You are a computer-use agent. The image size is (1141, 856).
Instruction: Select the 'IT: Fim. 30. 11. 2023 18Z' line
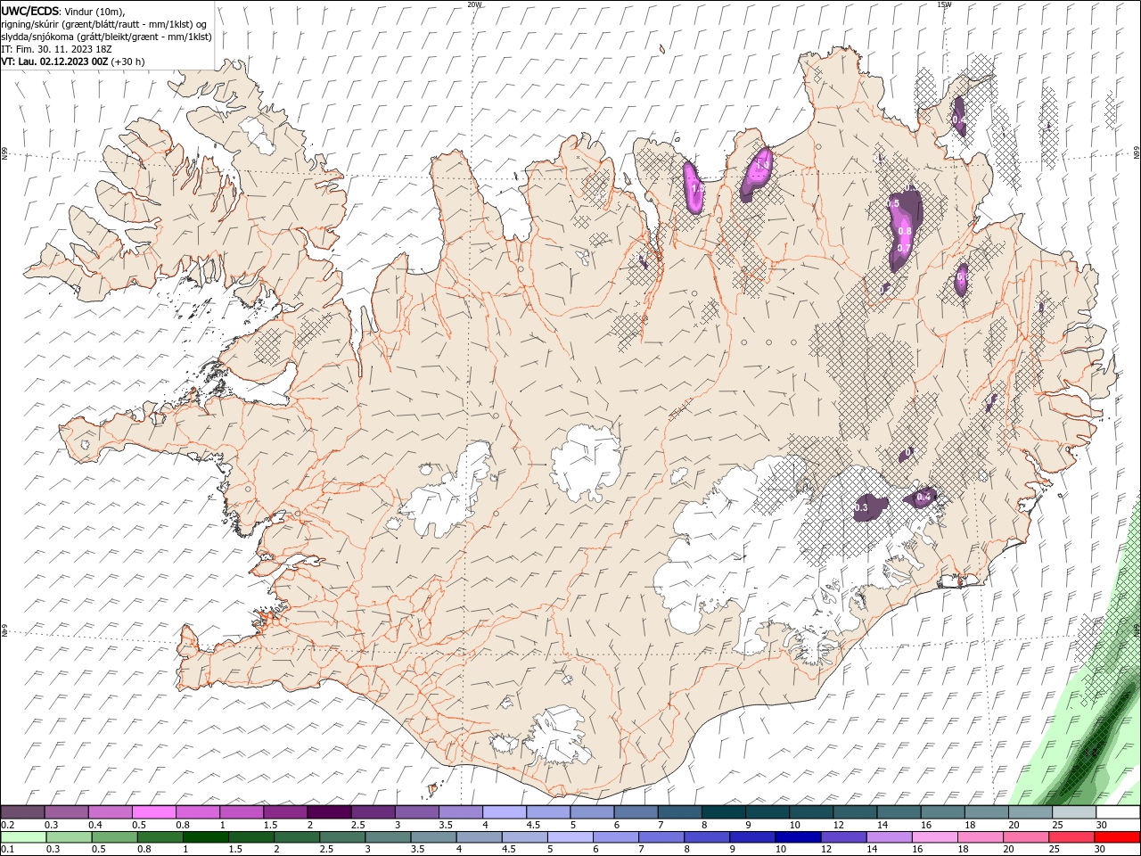pos(56,49)
